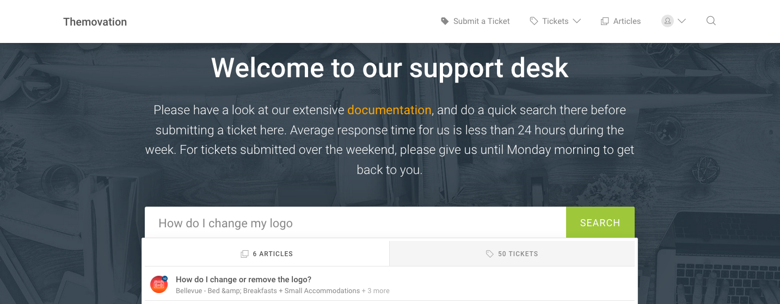Open the Submit a Ticket link
Screen dimensions: 780x304
(x=481, y=21)
